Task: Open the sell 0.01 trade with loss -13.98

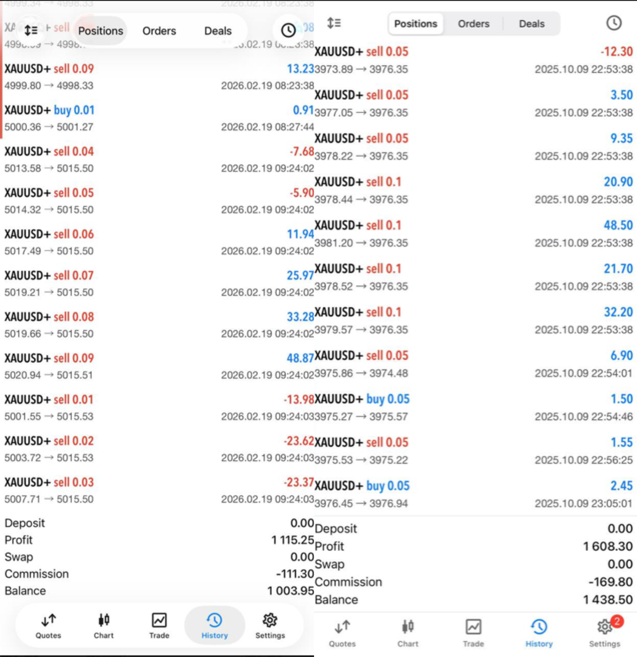Action: click(x=159, y=408)
